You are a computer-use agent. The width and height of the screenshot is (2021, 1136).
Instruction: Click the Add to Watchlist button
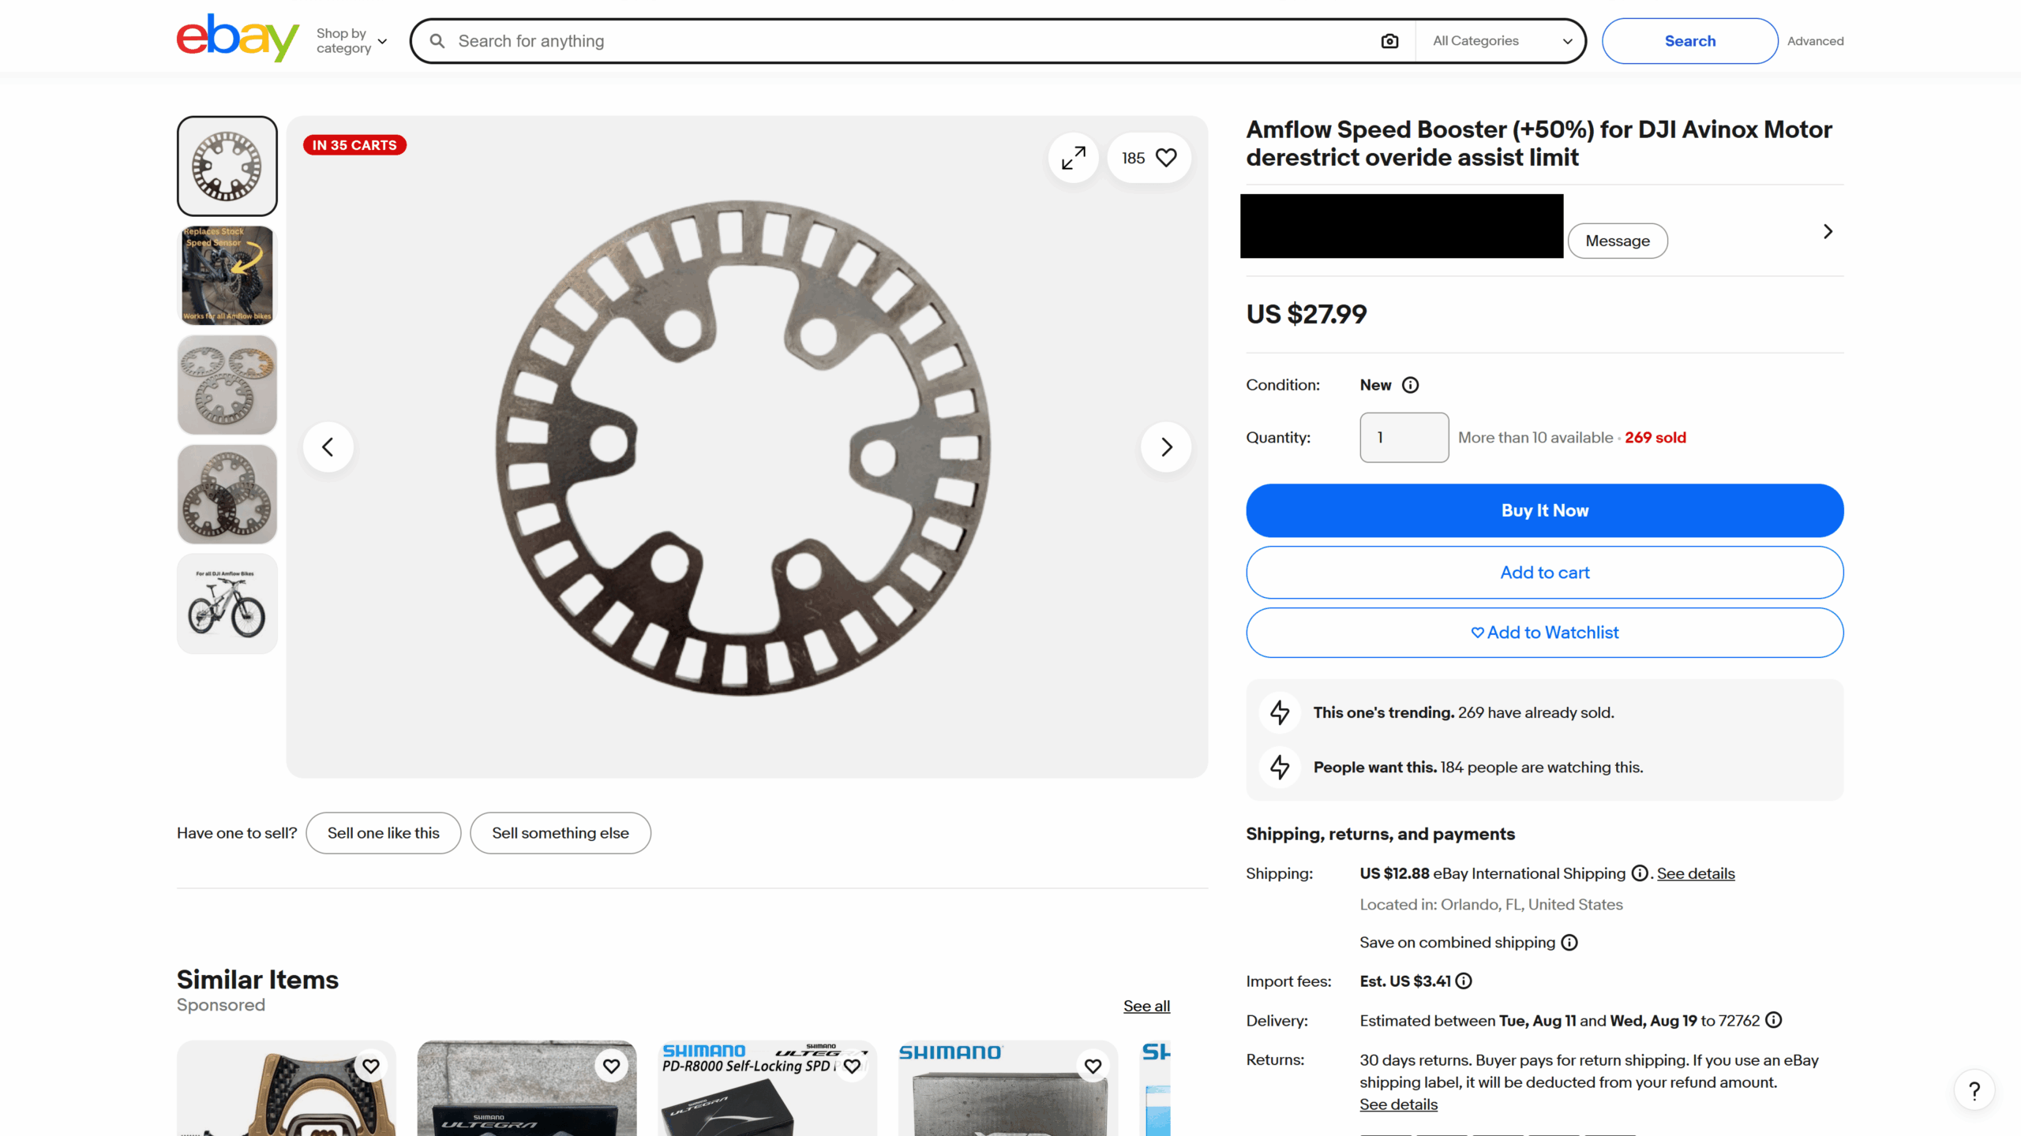(x=1544, y=633)
